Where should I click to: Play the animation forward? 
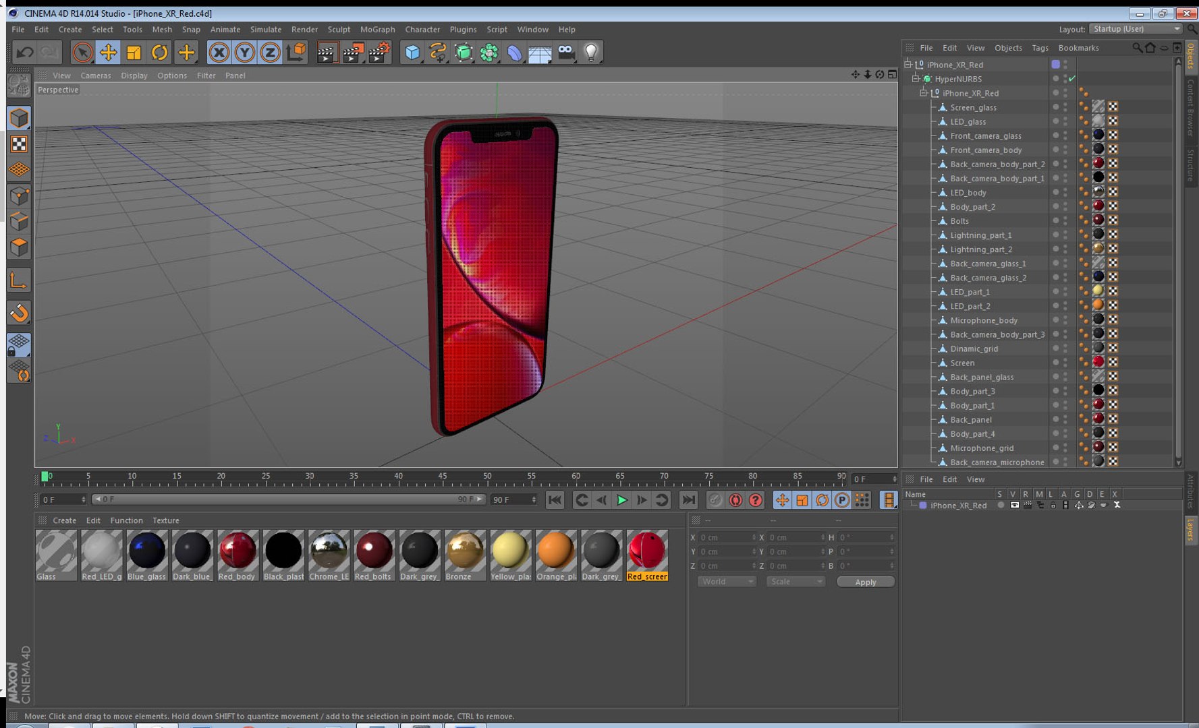click(x=622, y=500)
